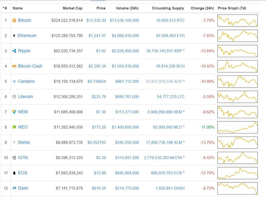Click Bitcoin market cap $224,022,516,614
The height and width of the screenshot is (197, 266).
[67, 20]
